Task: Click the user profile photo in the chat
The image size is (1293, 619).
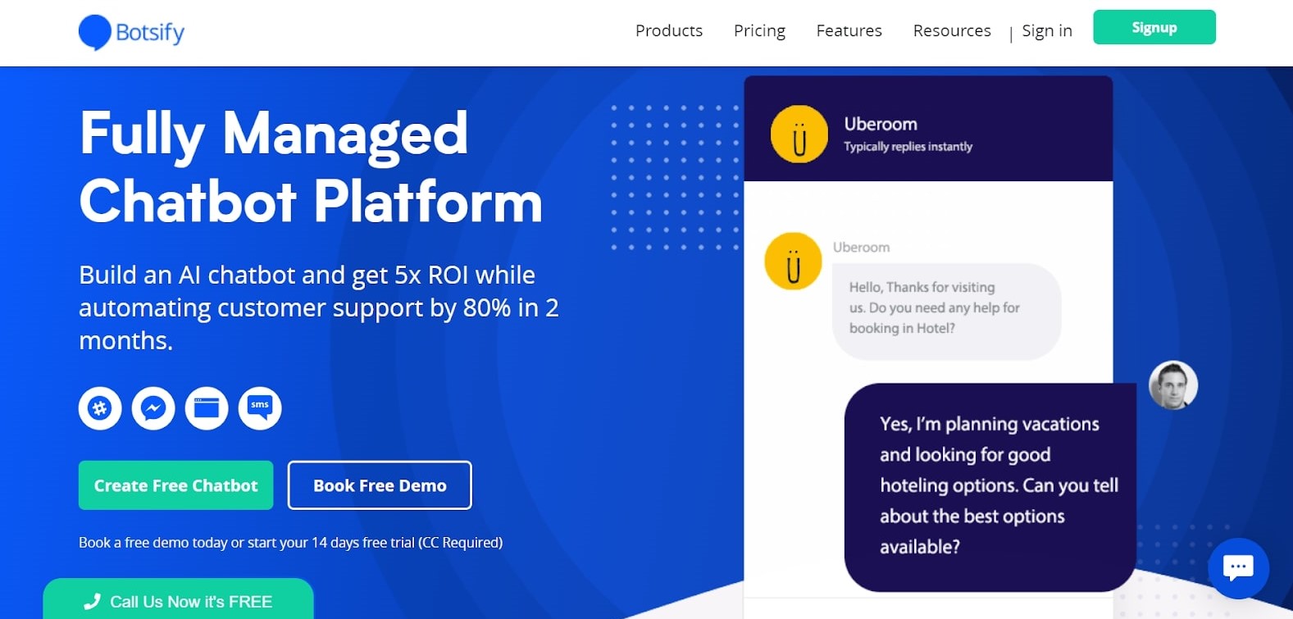Action: (1173, 385)
